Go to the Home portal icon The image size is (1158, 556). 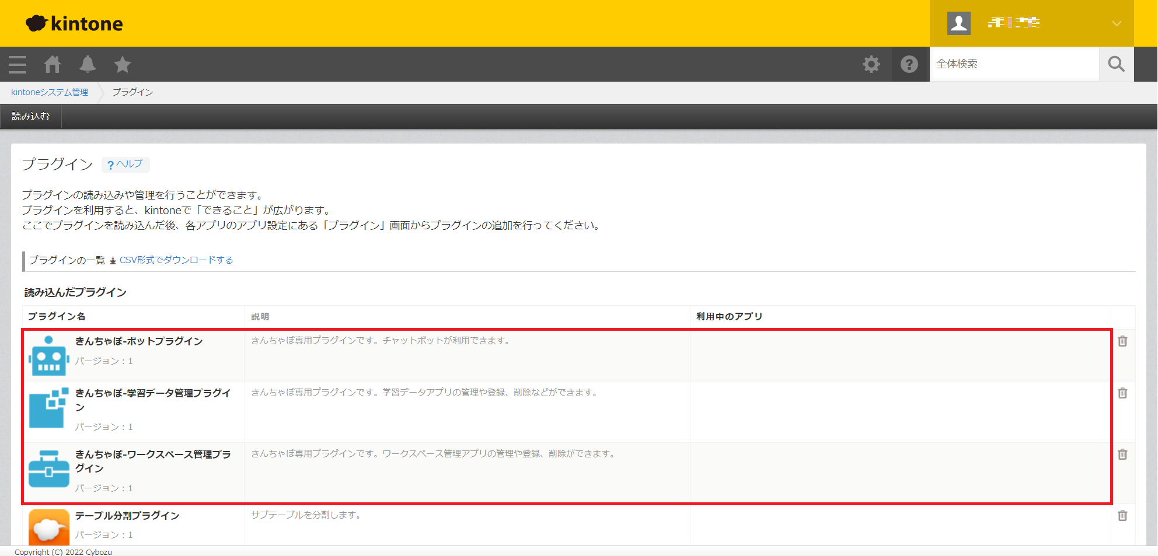coord(53,64)
